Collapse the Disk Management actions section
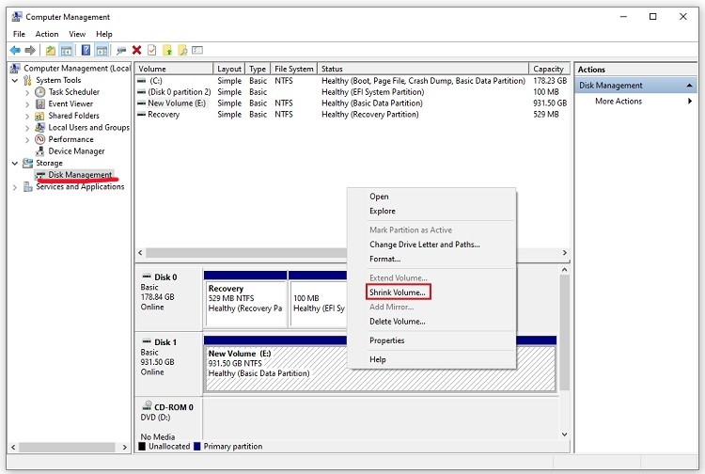Viewport: 705px width, 474px height. pos(689,86)
